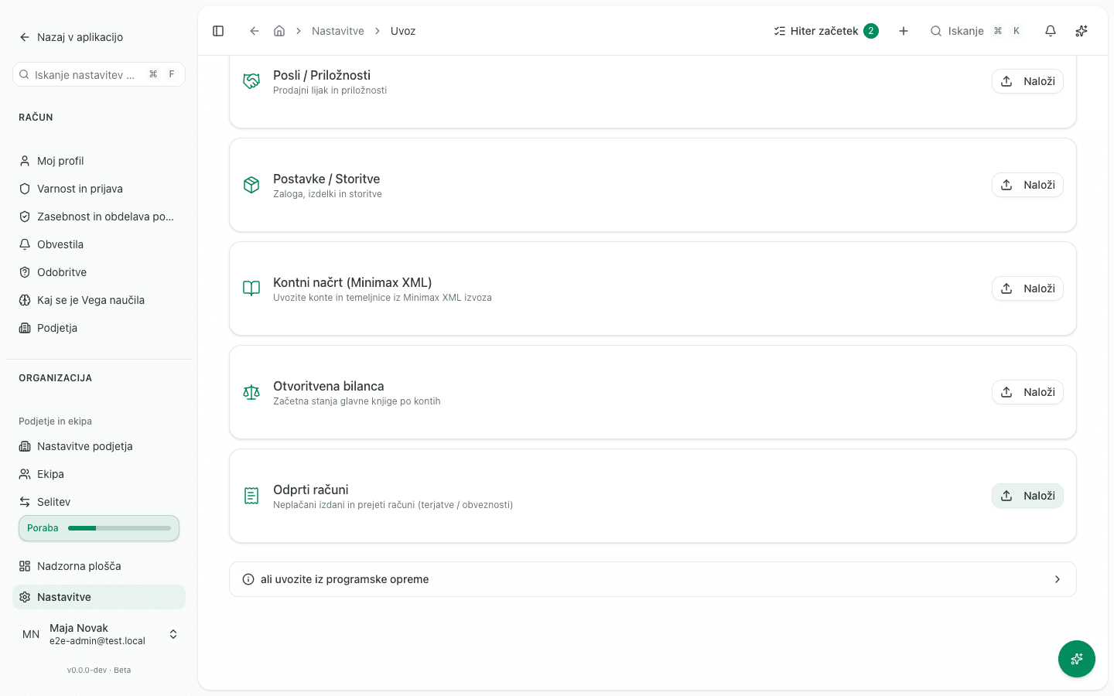1114x696 pixels.
Task: Click the box icon for Postavke / Storitve
Action: pyautogui.click(x=251, y=185)
